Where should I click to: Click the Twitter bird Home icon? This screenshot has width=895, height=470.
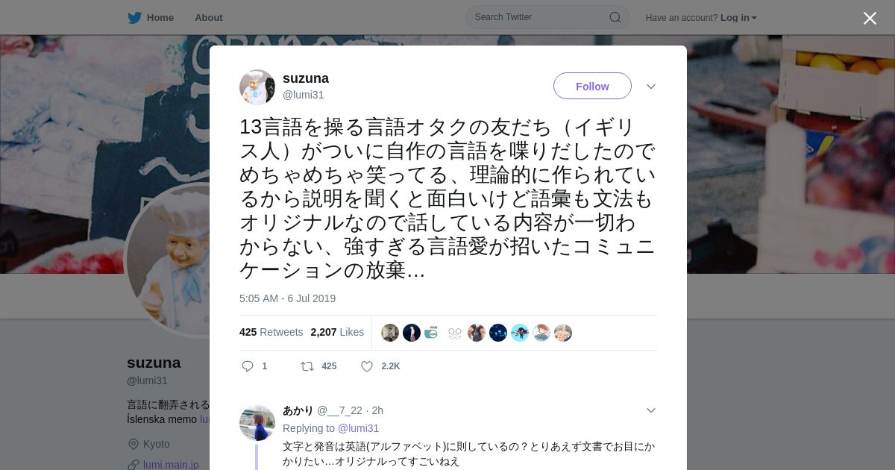click(x=134, y=18)
